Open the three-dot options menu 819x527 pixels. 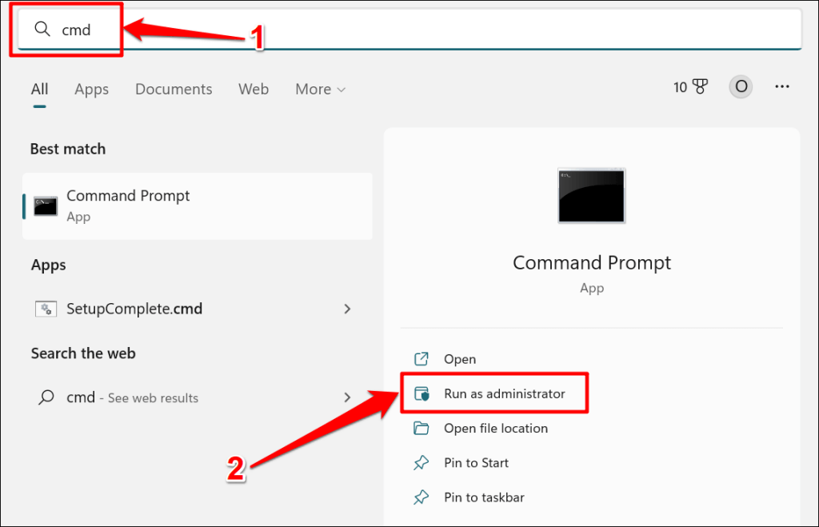point(783,87)
